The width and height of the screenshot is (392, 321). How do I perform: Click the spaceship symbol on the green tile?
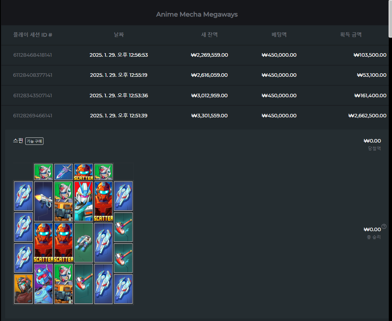[83, 243]
